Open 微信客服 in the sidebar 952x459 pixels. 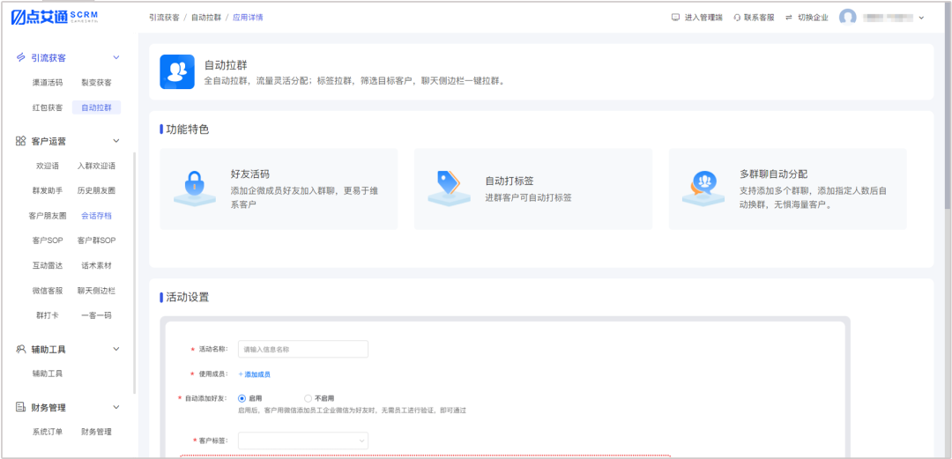[48, 290]
